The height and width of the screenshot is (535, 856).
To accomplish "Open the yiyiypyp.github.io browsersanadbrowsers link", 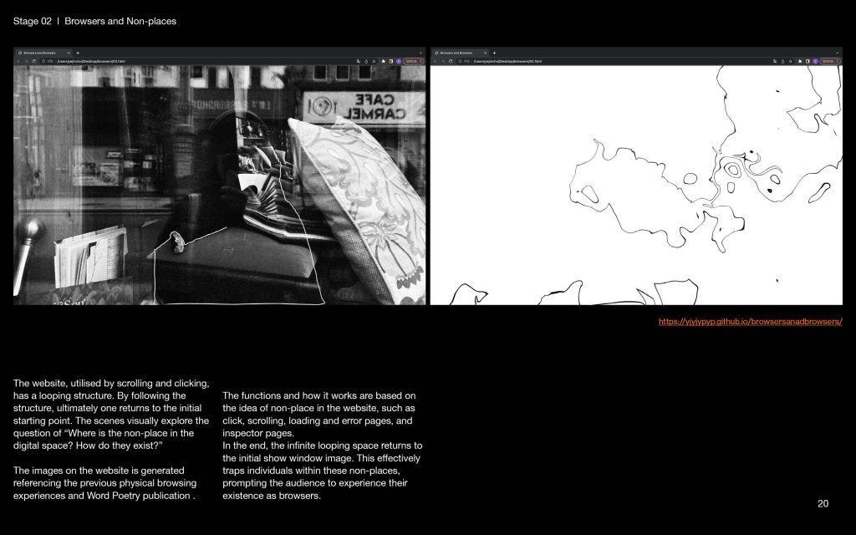I will click(x=750, y=322).
